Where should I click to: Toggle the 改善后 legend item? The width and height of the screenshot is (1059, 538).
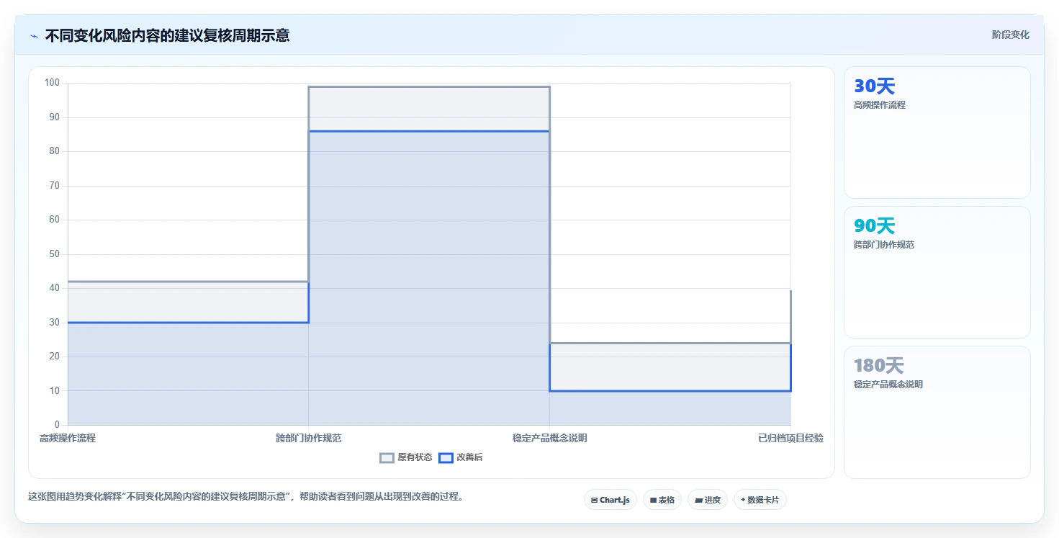tap(461, 457)
